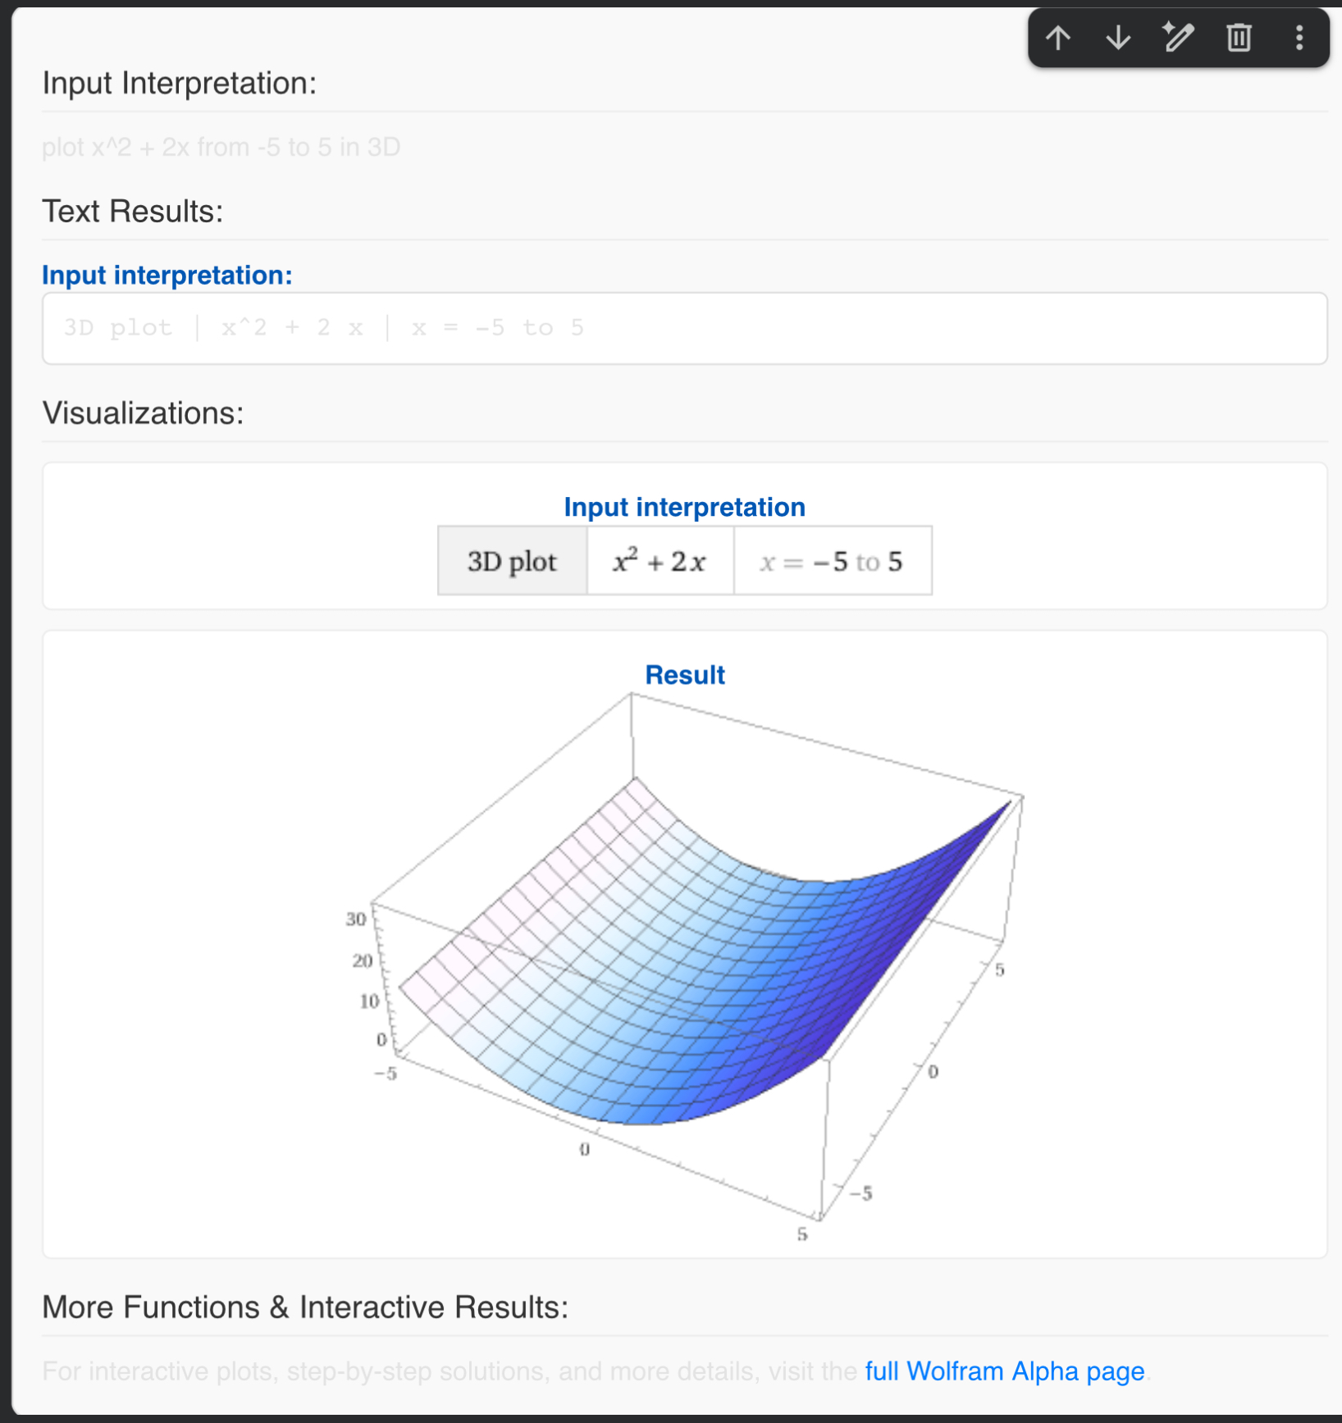Click the 3D surface plot image
Image resolution: width=1342 pixels, height=1423 pixels.
point(685,964)
